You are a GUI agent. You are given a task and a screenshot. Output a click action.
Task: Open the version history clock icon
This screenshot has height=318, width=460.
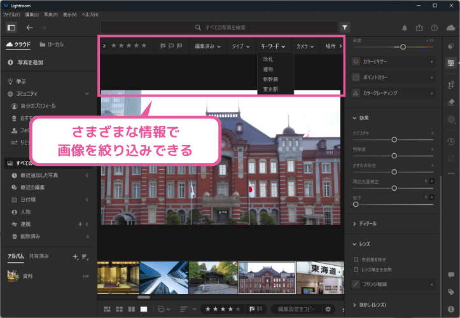tap(451, 141)
